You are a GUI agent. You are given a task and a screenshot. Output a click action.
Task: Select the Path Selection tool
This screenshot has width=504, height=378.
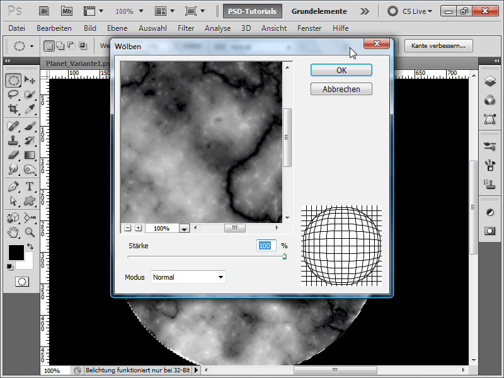[x=13, y=201]
